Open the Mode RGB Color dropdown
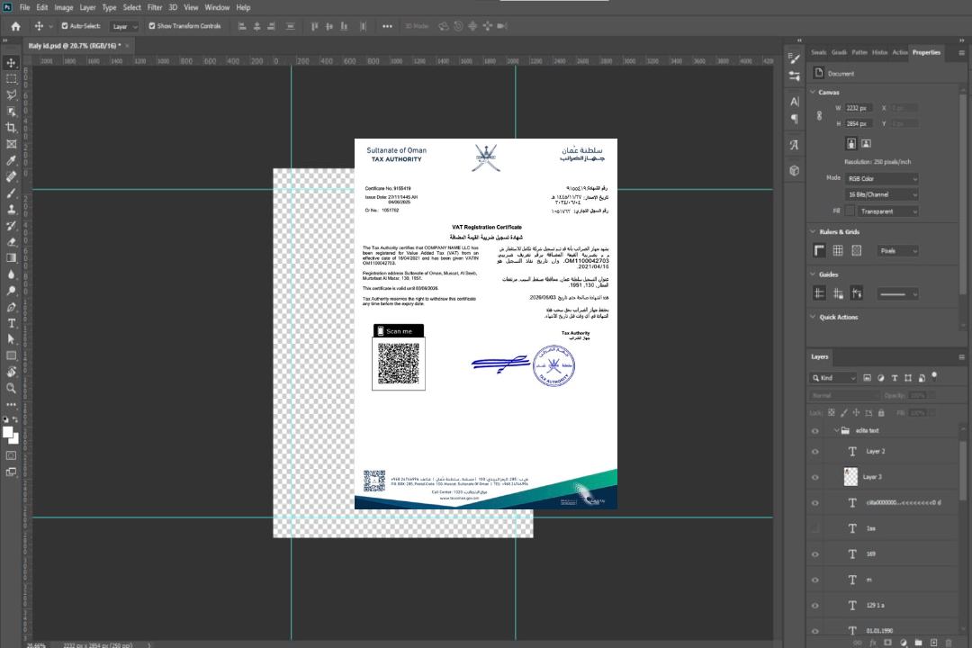Screen dimensions: 972x648 click(881, 178)
